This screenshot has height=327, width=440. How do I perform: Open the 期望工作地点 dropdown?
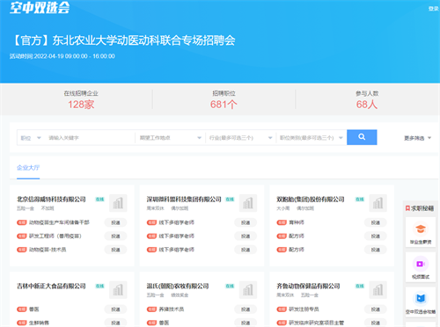coord(171,138)
